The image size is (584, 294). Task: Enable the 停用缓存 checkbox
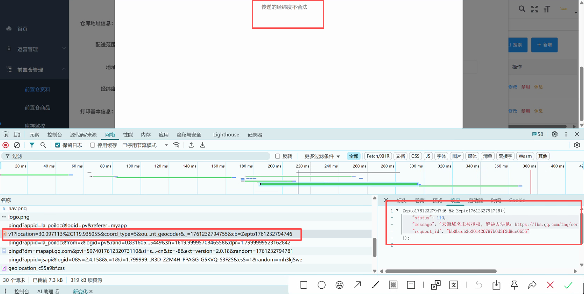pos(92,145)
